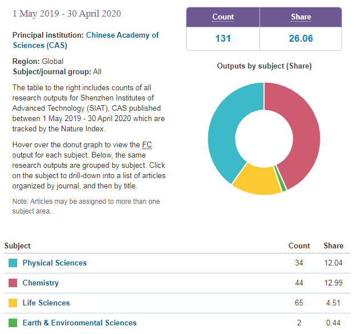Open the Earth & Environmental Sciences link
357x334 pixels.
[x=79, y=323]
